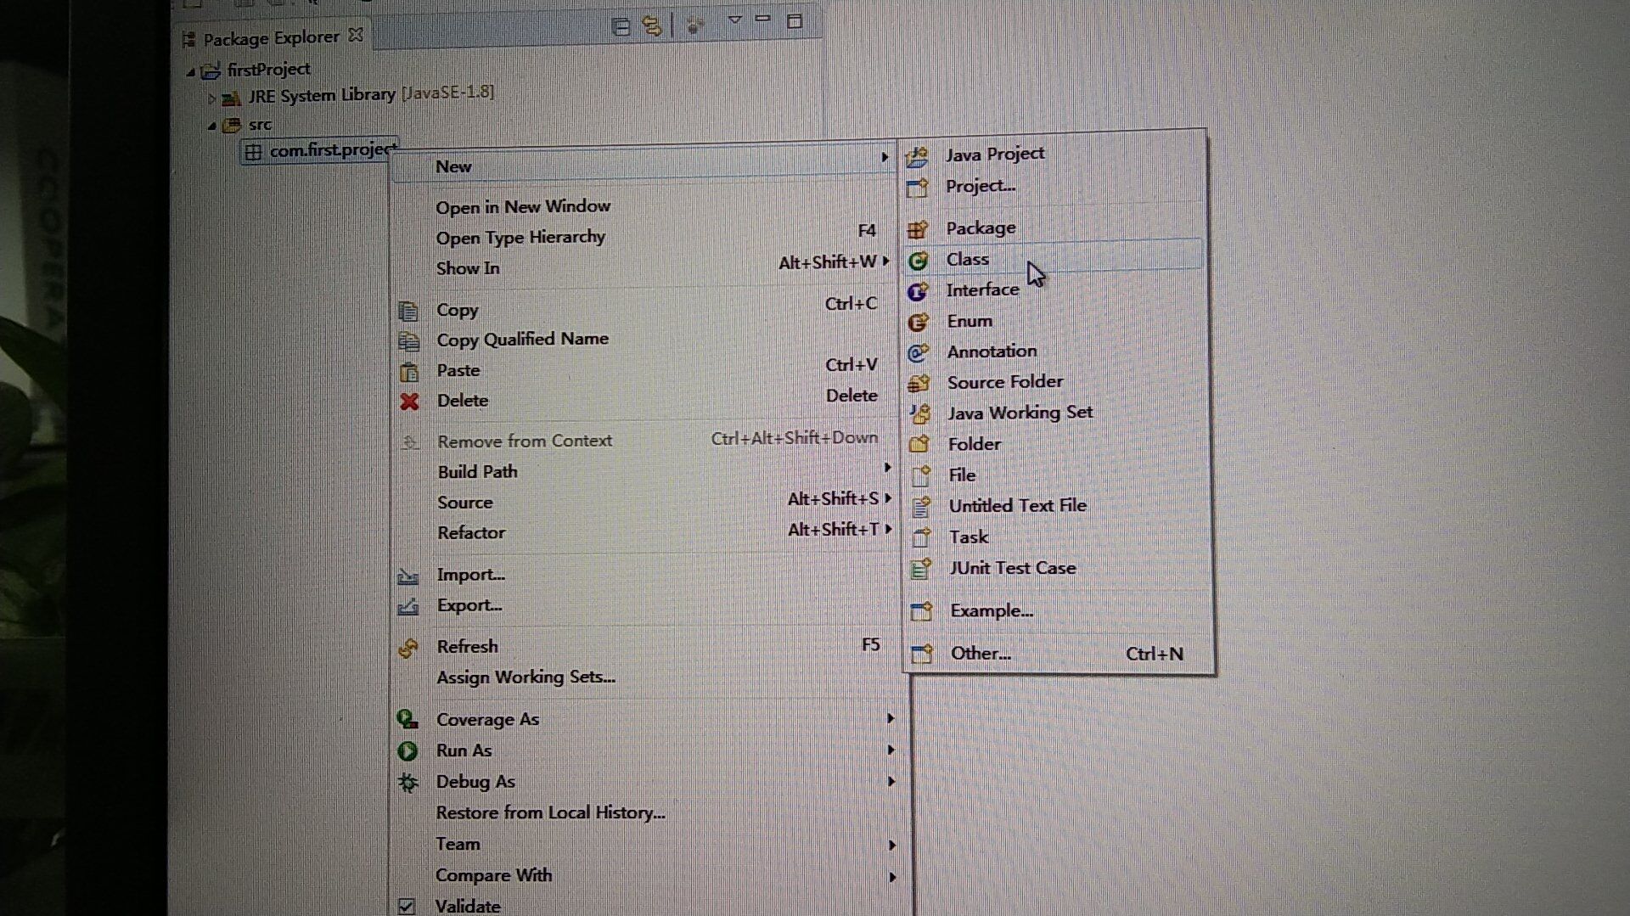1630x916 pixels.
Task: Open the Source submenu arrow
Action: coord(888,498)
